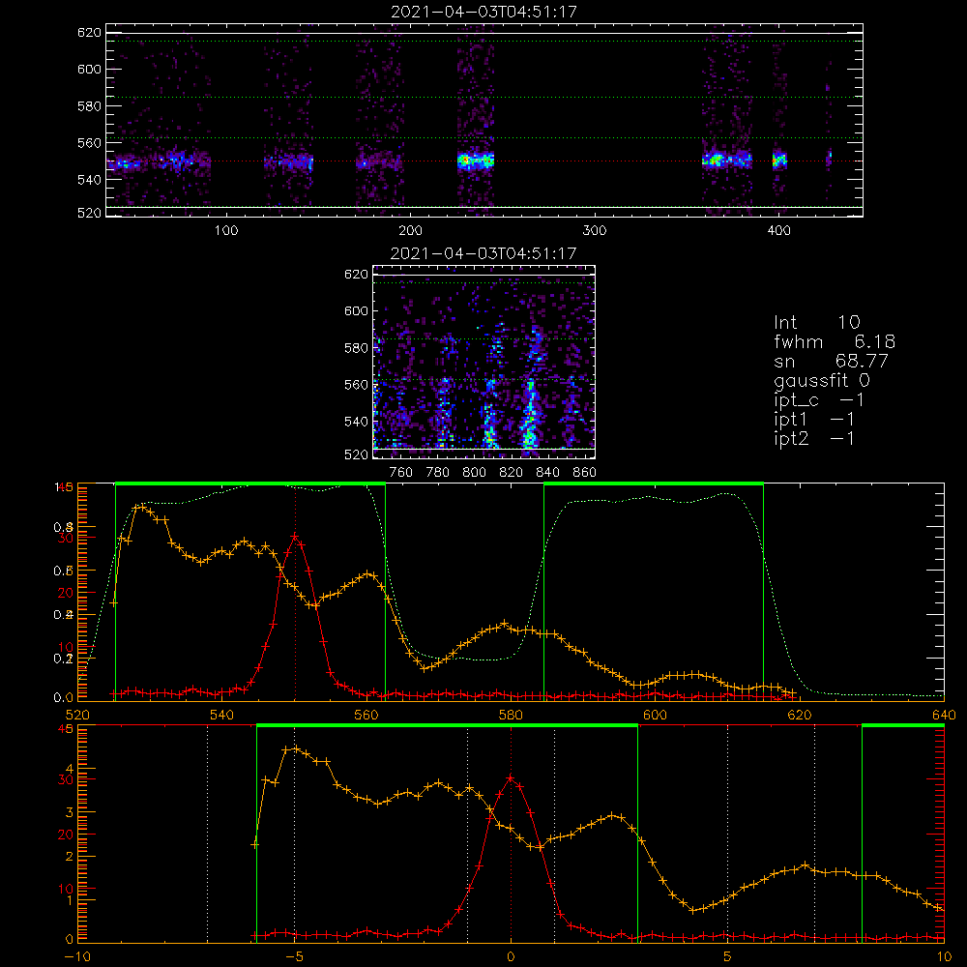Click the bright emission blob near x=400 in top spectrogram
Image resolution: width=967 pixels, height=967 pixels.
click(x=779, y=161)
